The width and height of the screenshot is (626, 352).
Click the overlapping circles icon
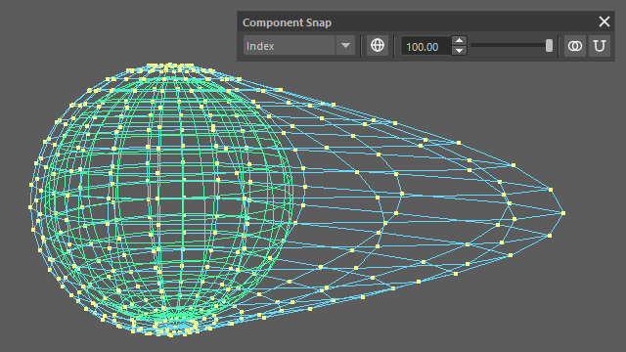575,46
